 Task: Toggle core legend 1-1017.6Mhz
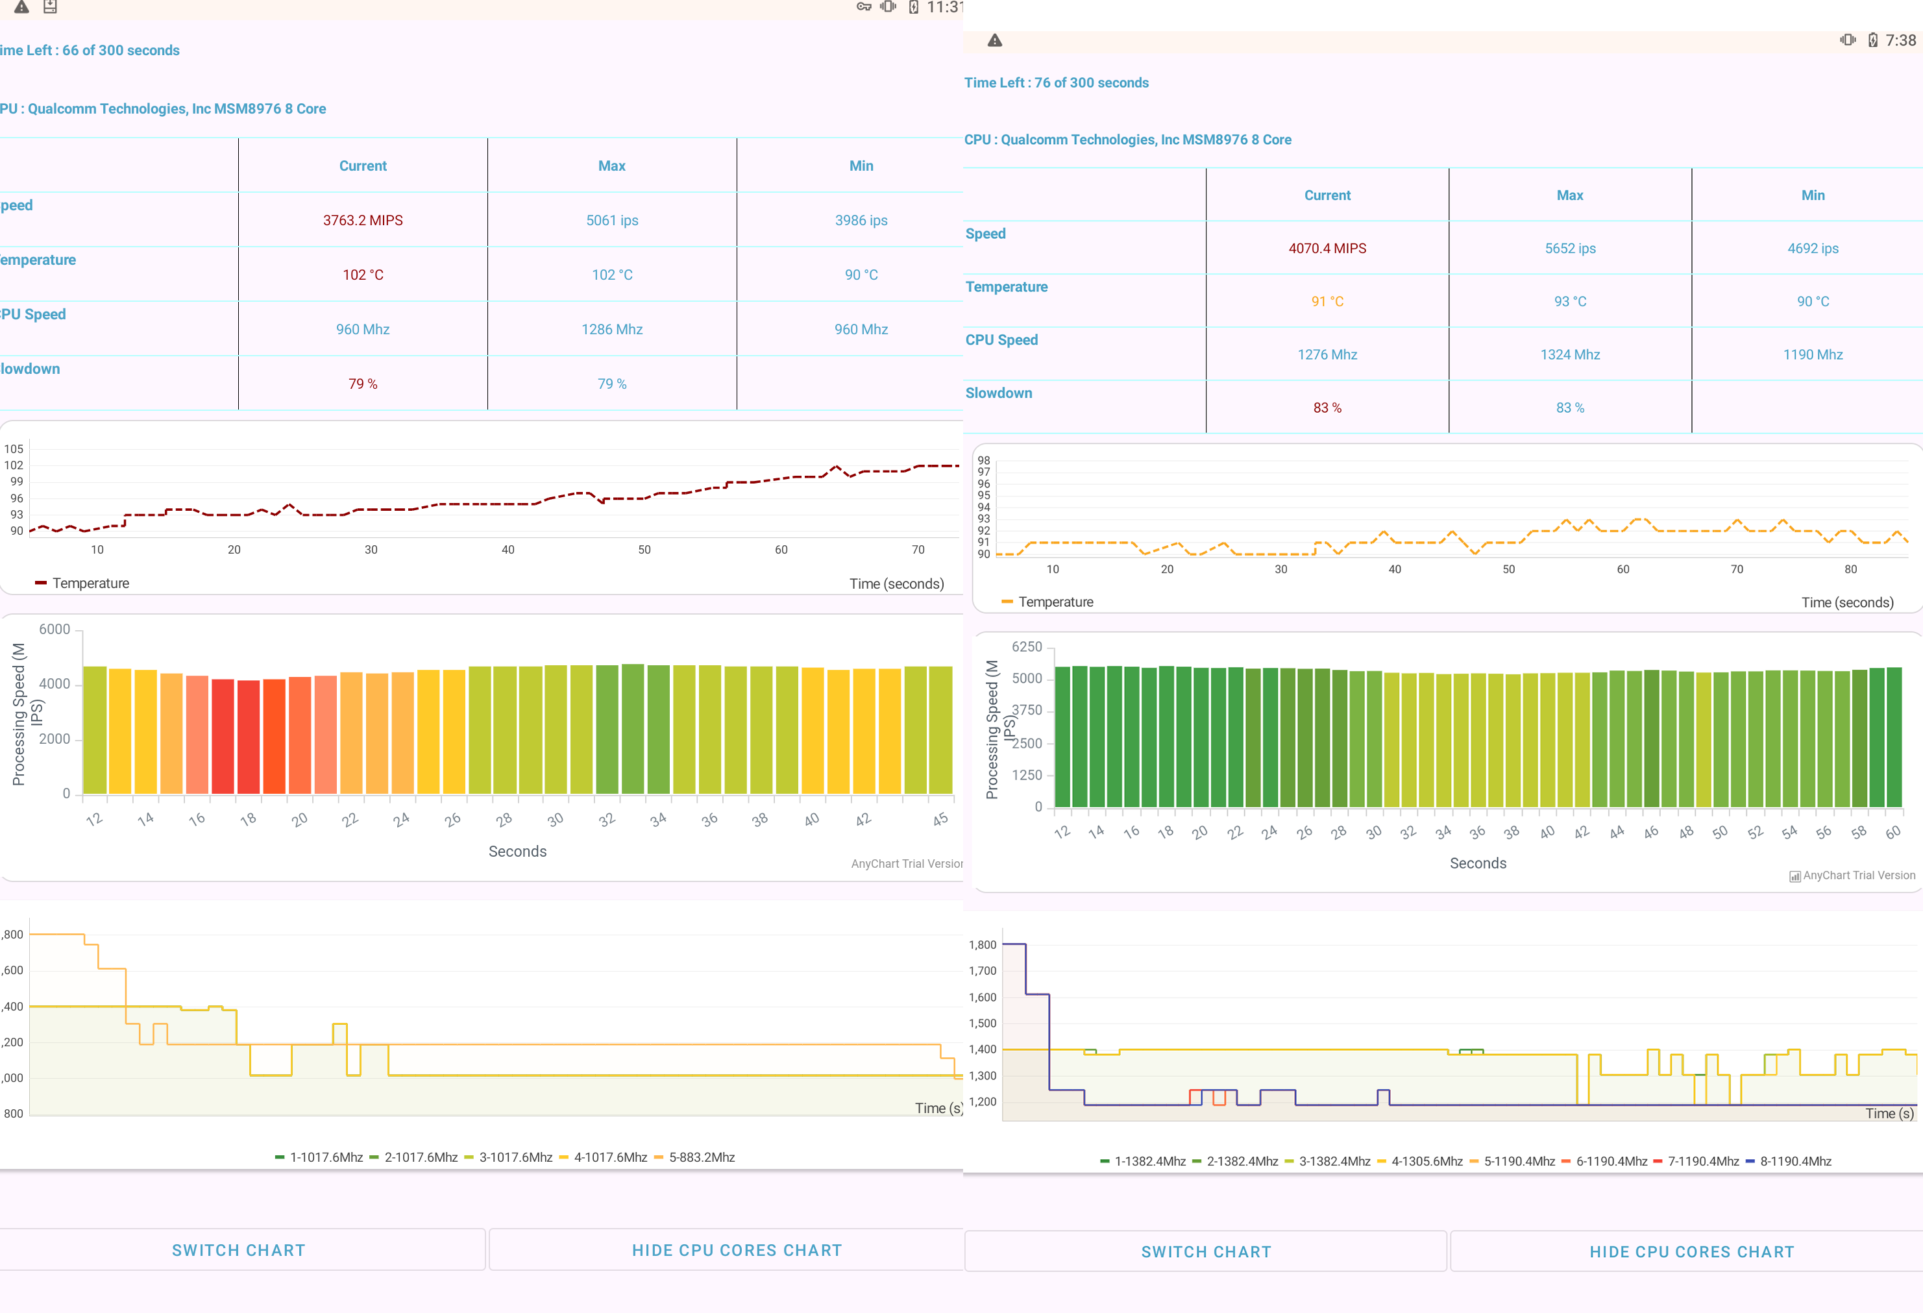(x=319, y=1157)
